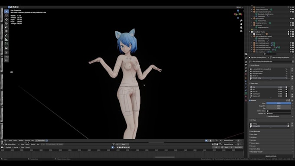Collapse the Vertex Groups panel

[254, 65]
